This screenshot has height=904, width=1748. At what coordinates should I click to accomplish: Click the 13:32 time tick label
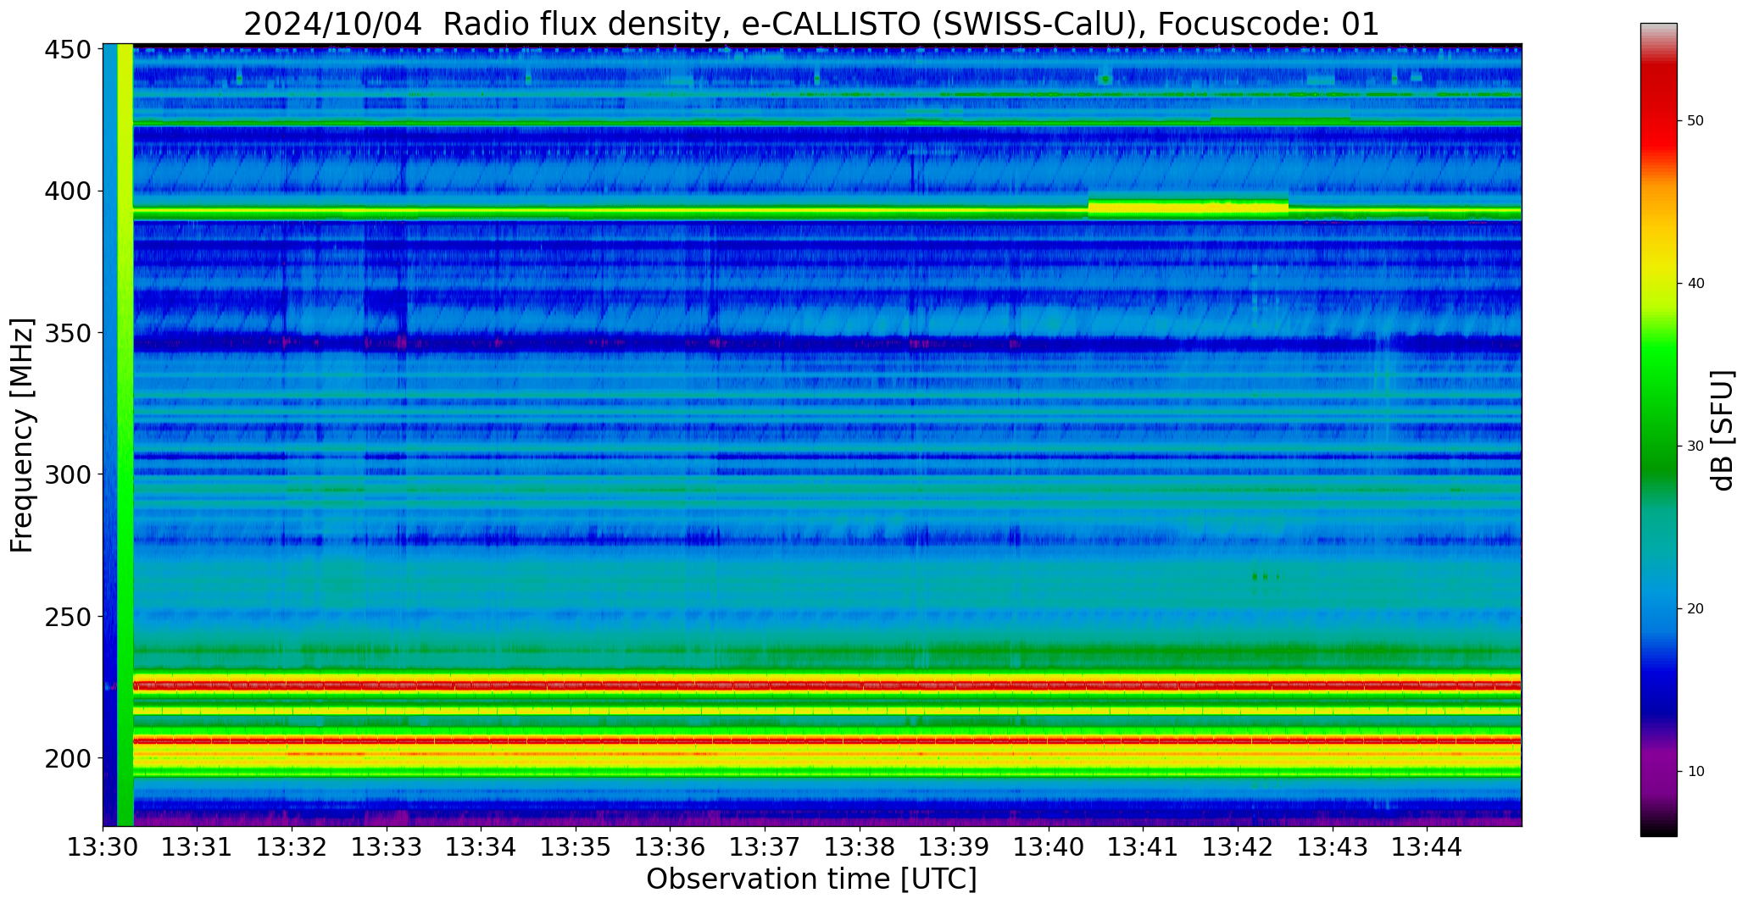pyautogui.click(x=292, y=846)
